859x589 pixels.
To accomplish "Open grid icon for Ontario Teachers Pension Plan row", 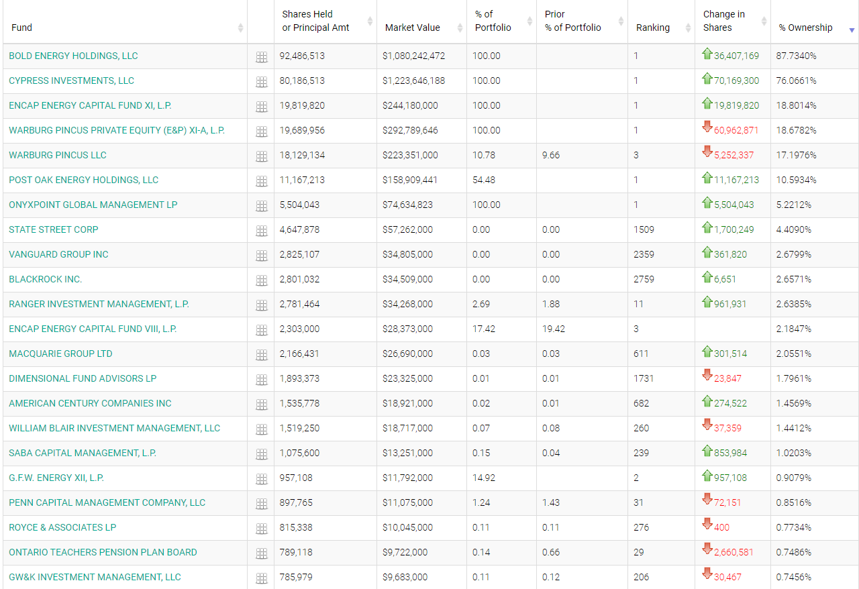I will 262,553.
